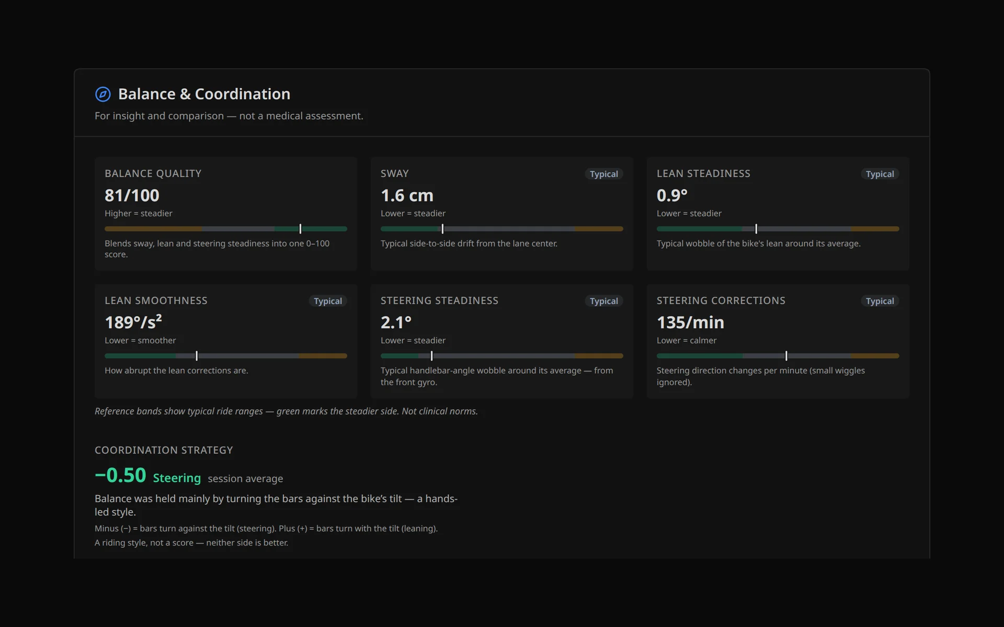The image size is (1004, 627).
Task: Click the Balance & Coordination heading
Action: 204,94
